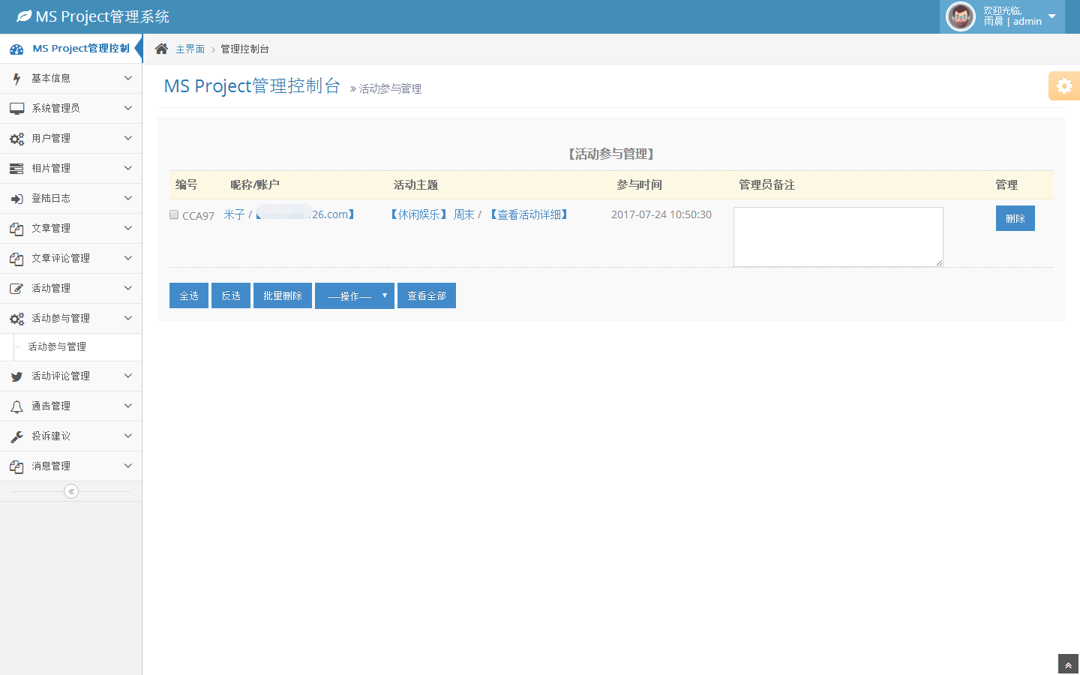Open the settings gear panel
The image size is (1080, 675).
pyautogui.click(x=1063, y=86)
